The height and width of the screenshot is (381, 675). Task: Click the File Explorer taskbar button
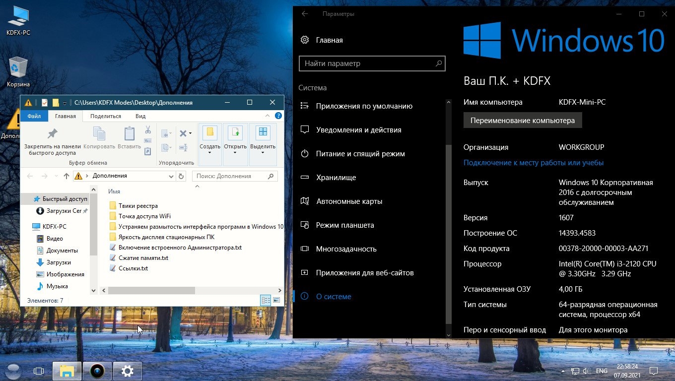(67, 371)
